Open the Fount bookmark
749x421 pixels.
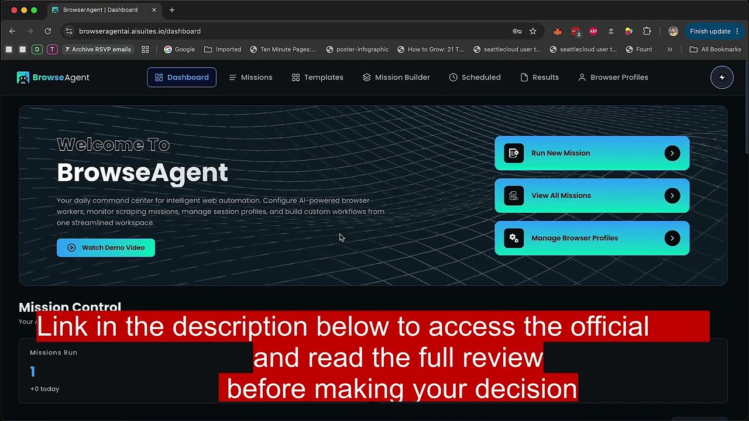click(639, 50)
